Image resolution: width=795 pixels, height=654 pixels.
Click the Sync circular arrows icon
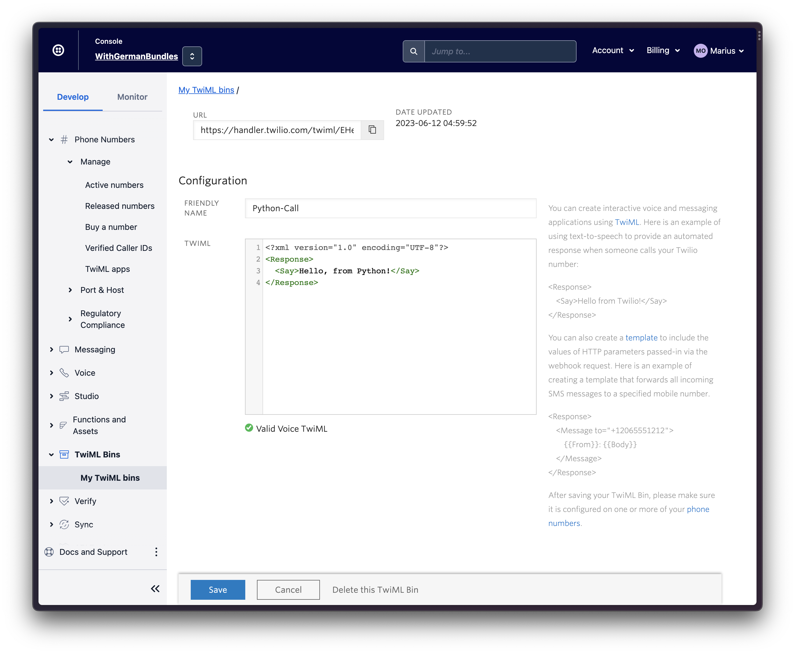coord(64,524)
